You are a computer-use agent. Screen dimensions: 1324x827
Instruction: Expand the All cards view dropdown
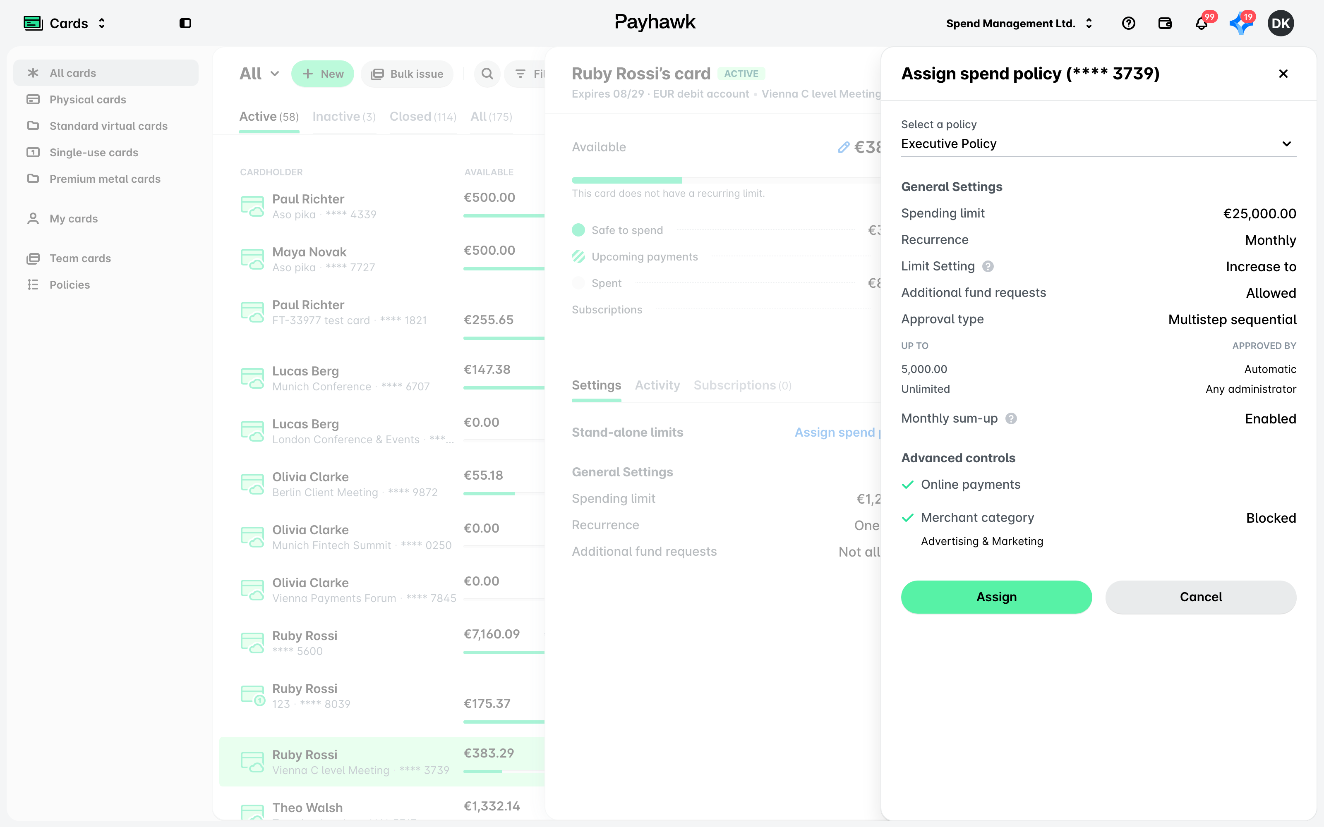[x=259, y=74]
